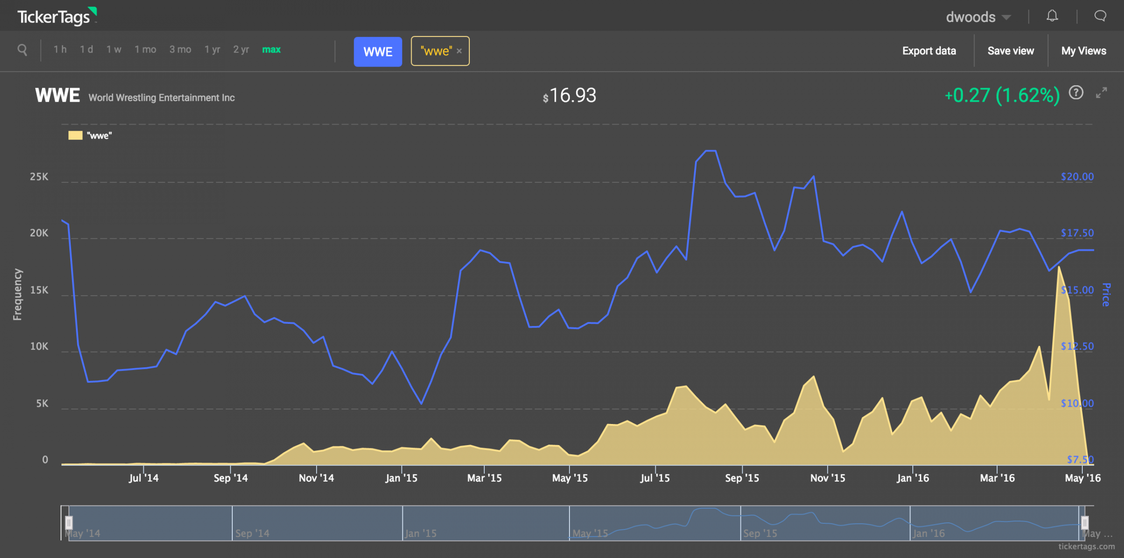Screen dimensions: 1124x558
Task: Click the tickertags.com credit link
Action: pos(1087,546)
